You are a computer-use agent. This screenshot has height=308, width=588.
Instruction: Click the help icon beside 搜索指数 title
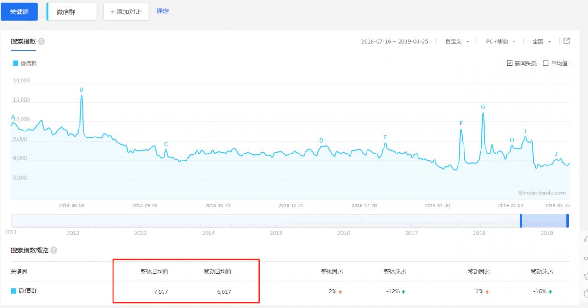(40, 41)
